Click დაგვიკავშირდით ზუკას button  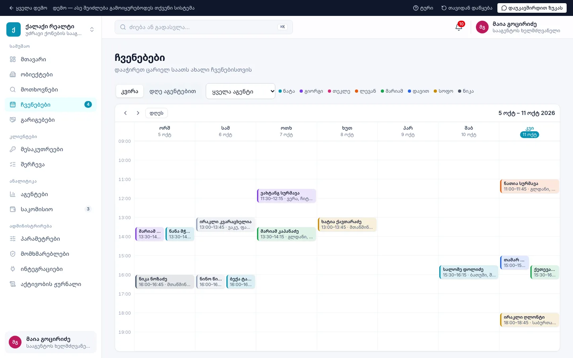[x=532, y=8]
